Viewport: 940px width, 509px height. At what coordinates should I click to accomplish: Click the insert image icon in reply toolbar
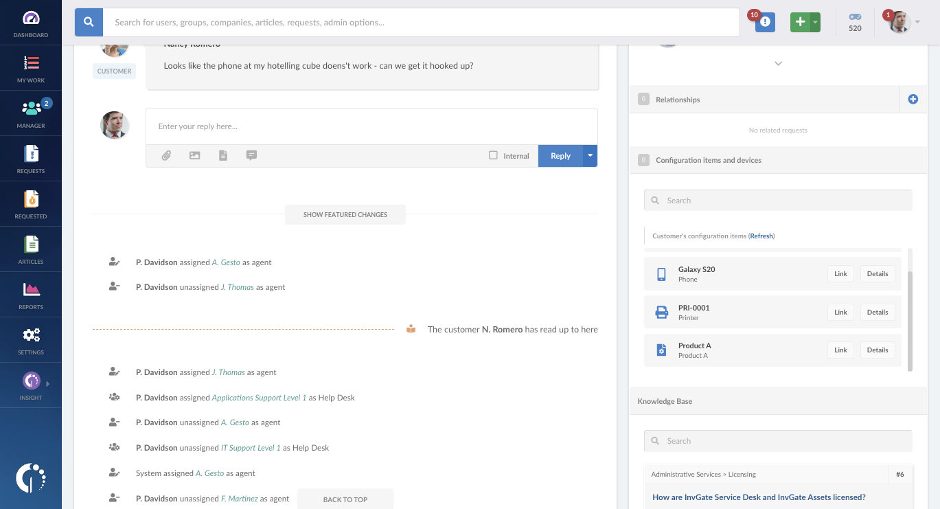(x=195, y=156)
